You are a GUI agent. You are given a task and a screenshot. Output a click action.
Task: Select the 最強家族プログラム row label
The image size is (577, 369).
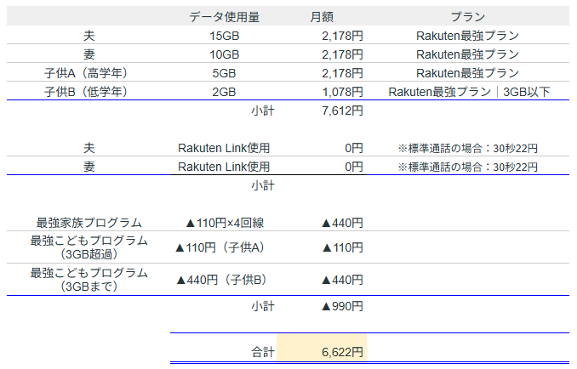pyautogui.click(x=89, y=223)
